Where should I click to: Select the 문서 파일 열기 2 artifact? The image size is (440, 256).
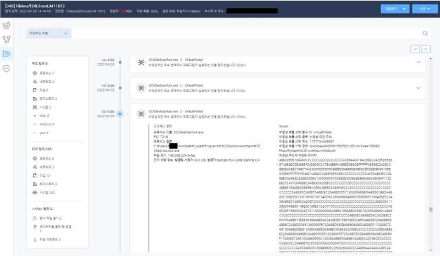coord(47,218)
